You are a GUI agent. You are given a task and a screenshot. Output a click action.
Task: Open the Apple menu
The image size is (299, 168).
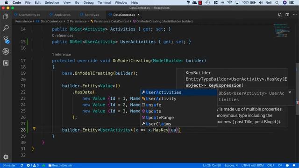tap(6, 2)
